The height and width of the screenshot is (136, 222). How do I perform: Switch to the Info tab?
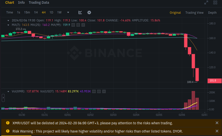pyautogui.click(x=21, y=2)
